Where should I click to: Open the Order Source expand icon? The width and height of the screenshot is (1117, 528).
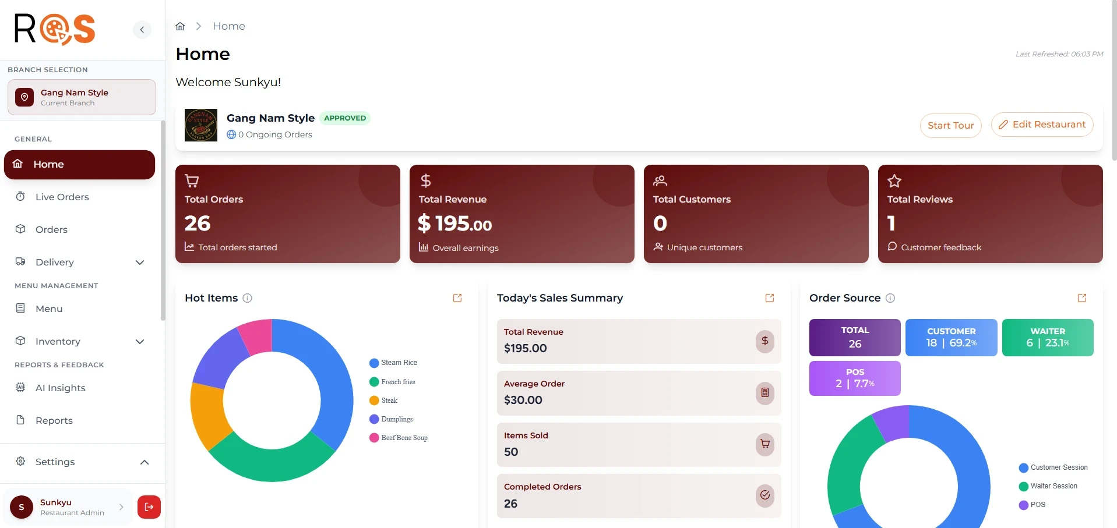coord(1082,298)
